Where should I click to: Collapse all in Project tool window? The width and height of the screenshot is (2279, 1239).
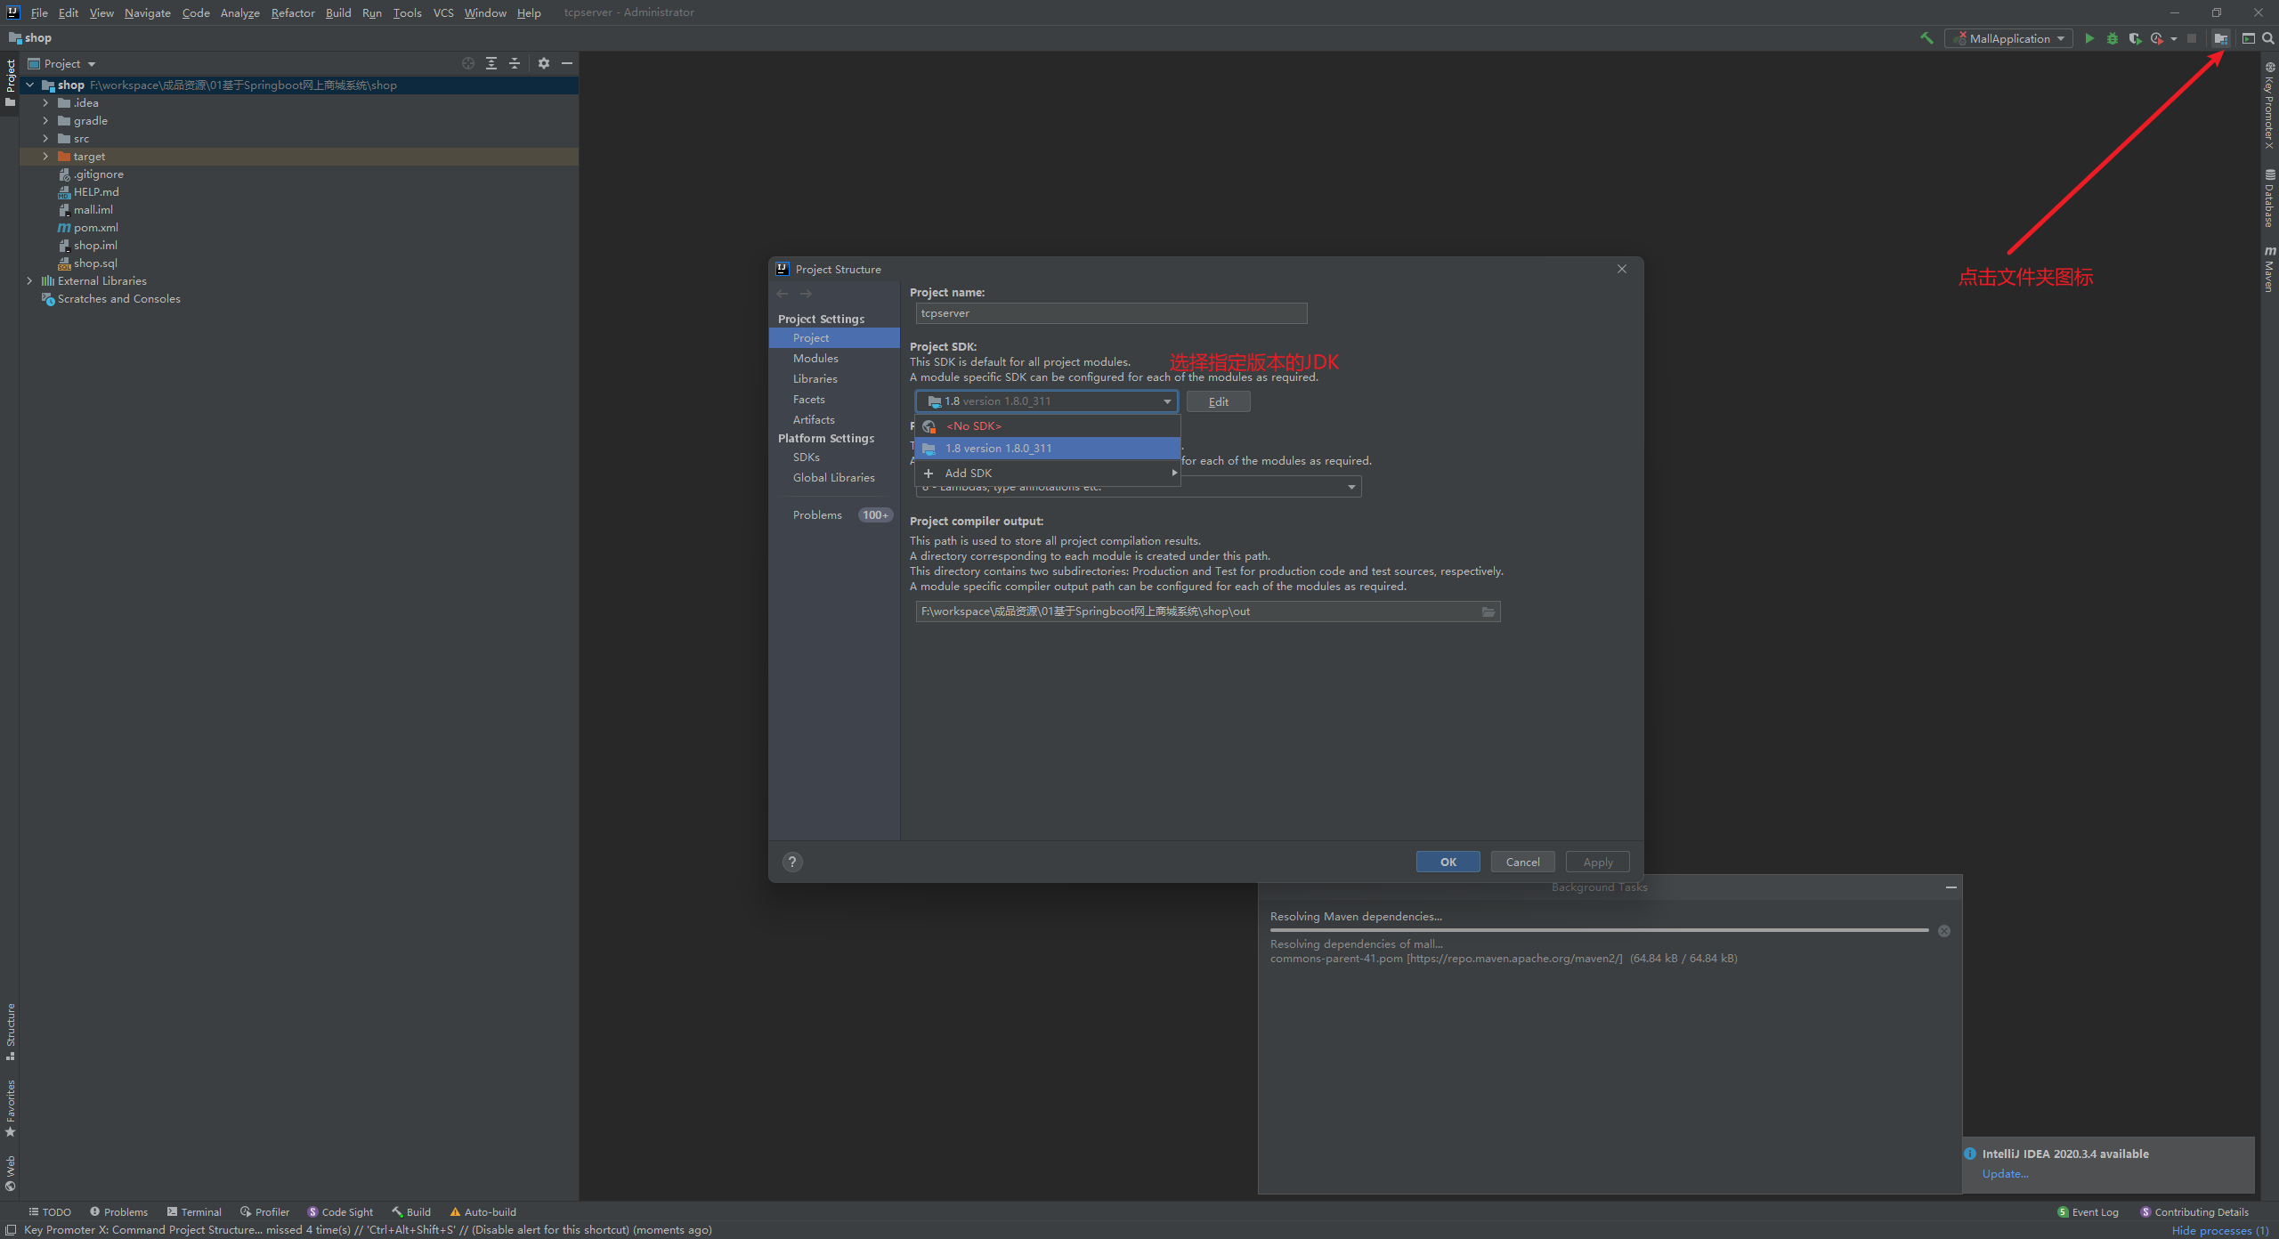pyautogui.click(x=515, y=63)
